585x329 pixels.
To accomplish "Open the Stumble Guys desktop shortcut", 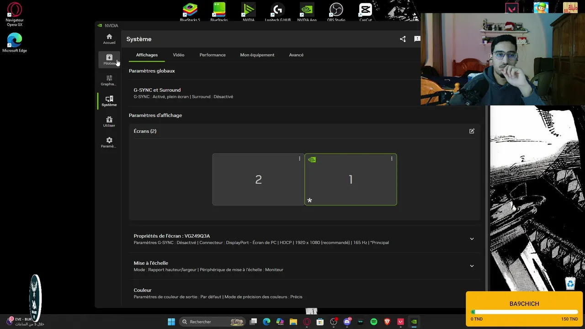I will point(541,7).
